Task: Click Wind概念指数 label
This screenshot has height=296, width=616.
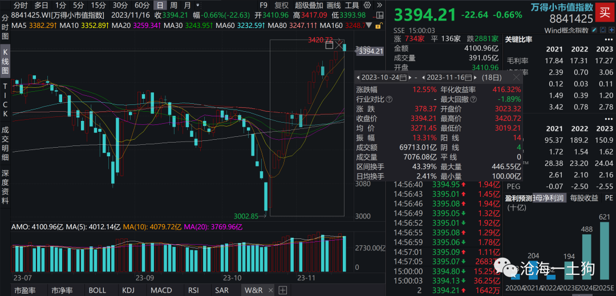Action: pos(567,30)
